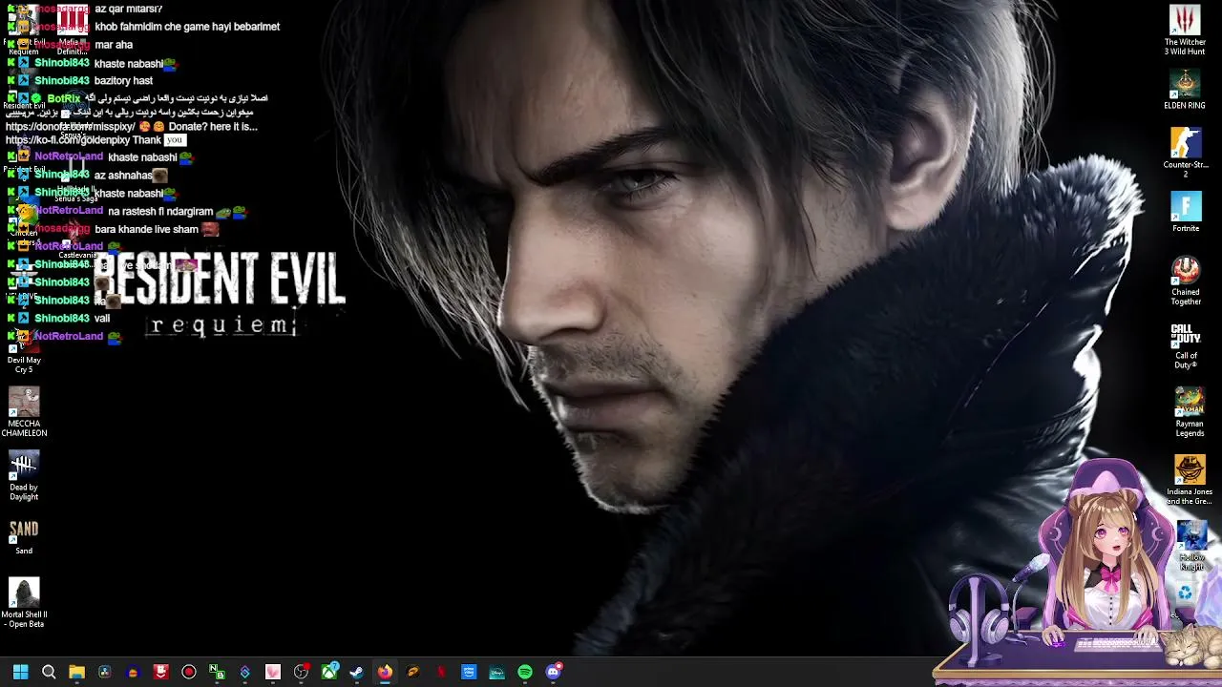Click the blue diamond-shaped taskbar icon
The image size is (1222, 687).
(245, 672)
